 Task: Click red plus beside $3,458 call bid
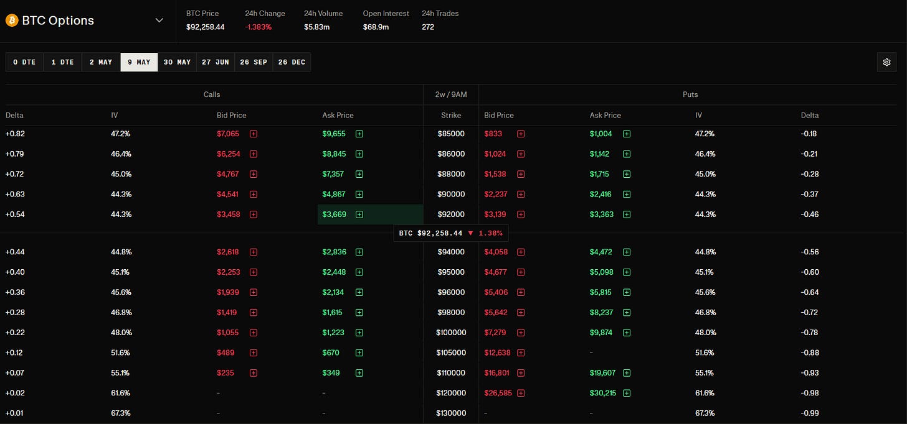254,214
